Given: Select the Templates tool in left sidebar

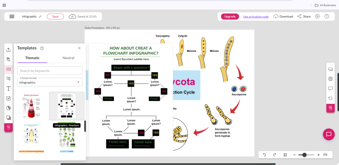Looking at the screenshot, I should click(8, 69).
